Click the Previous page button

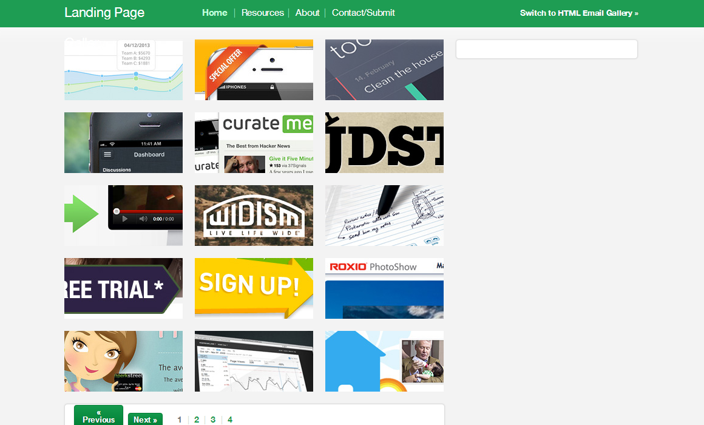(x=99, y=415)
